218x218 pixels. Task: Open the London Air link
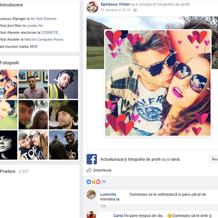point(34,26)
